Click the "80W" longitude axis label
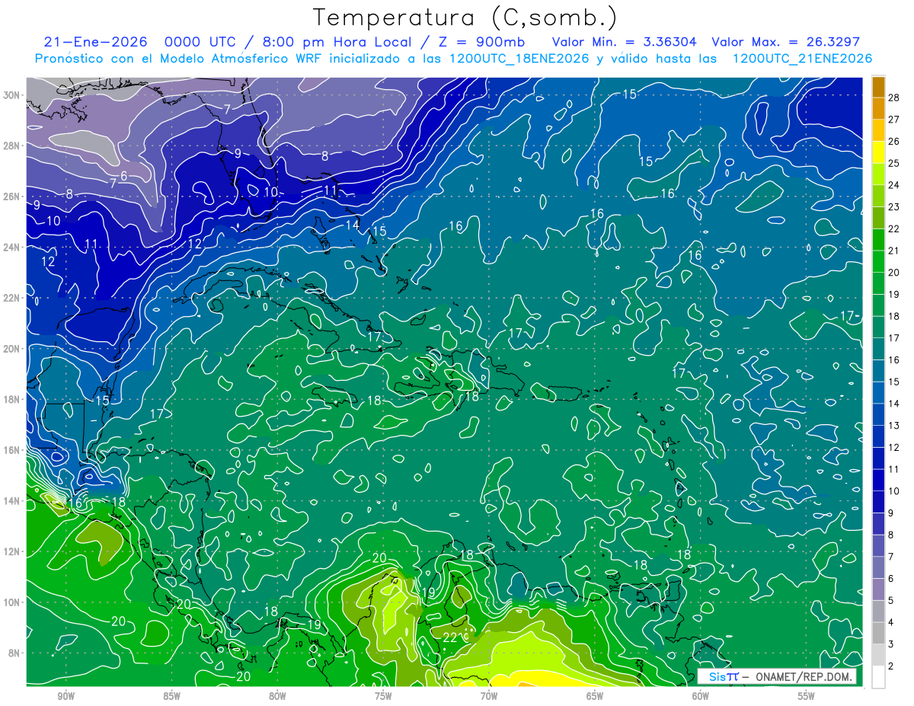Screen dimensions: 914x706 tap(277, 696)
